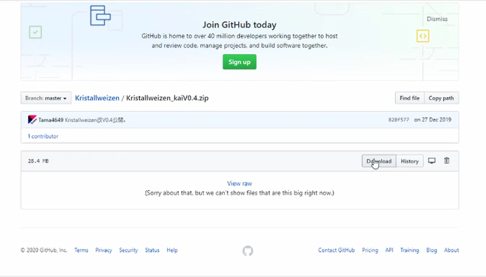Click the '© 2020 GitHub, Inc.' text

[x=44, y=250]
